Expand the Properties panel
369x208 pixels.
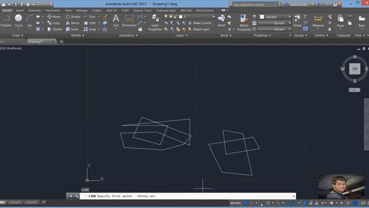pos(262,35)
